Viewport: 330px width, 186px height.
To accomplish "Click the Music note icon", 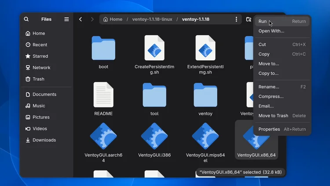I will tap(28, 106).
